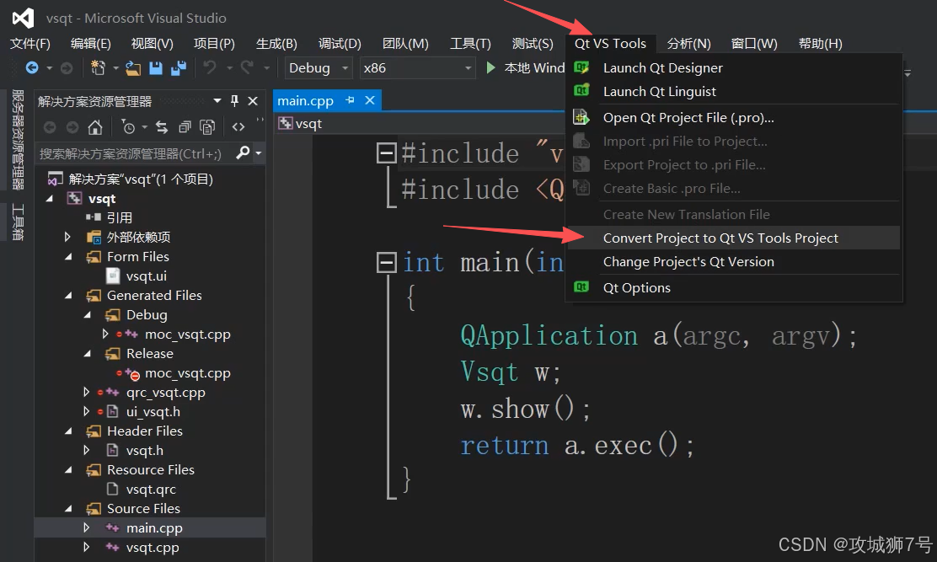The height and width of the screenshot is (562, 937).
Task: Choose Launch Qt Designer menu entry
Action: click(733, 67)
